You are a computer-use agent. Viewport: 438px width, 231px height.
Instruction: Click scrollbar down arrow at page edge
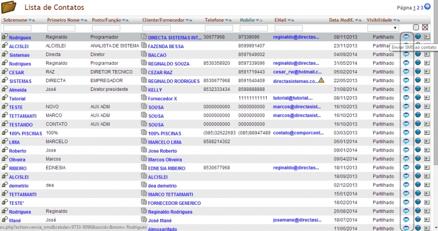pyautogui.click(x=436, y=228)
